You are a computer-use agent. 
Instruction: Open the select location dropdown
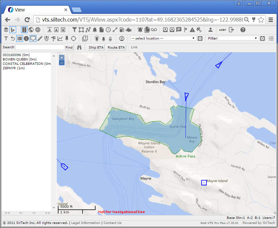(163, 39)
